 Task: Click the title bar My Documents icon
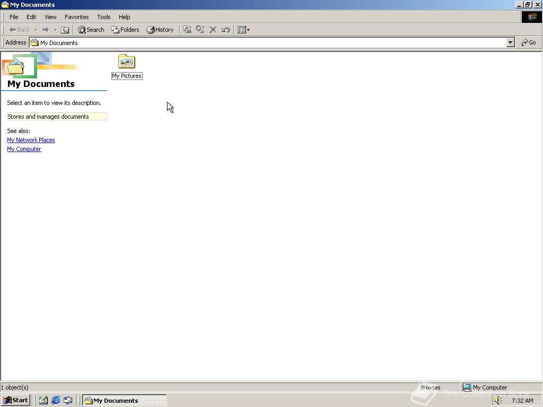tap(5, 4)
